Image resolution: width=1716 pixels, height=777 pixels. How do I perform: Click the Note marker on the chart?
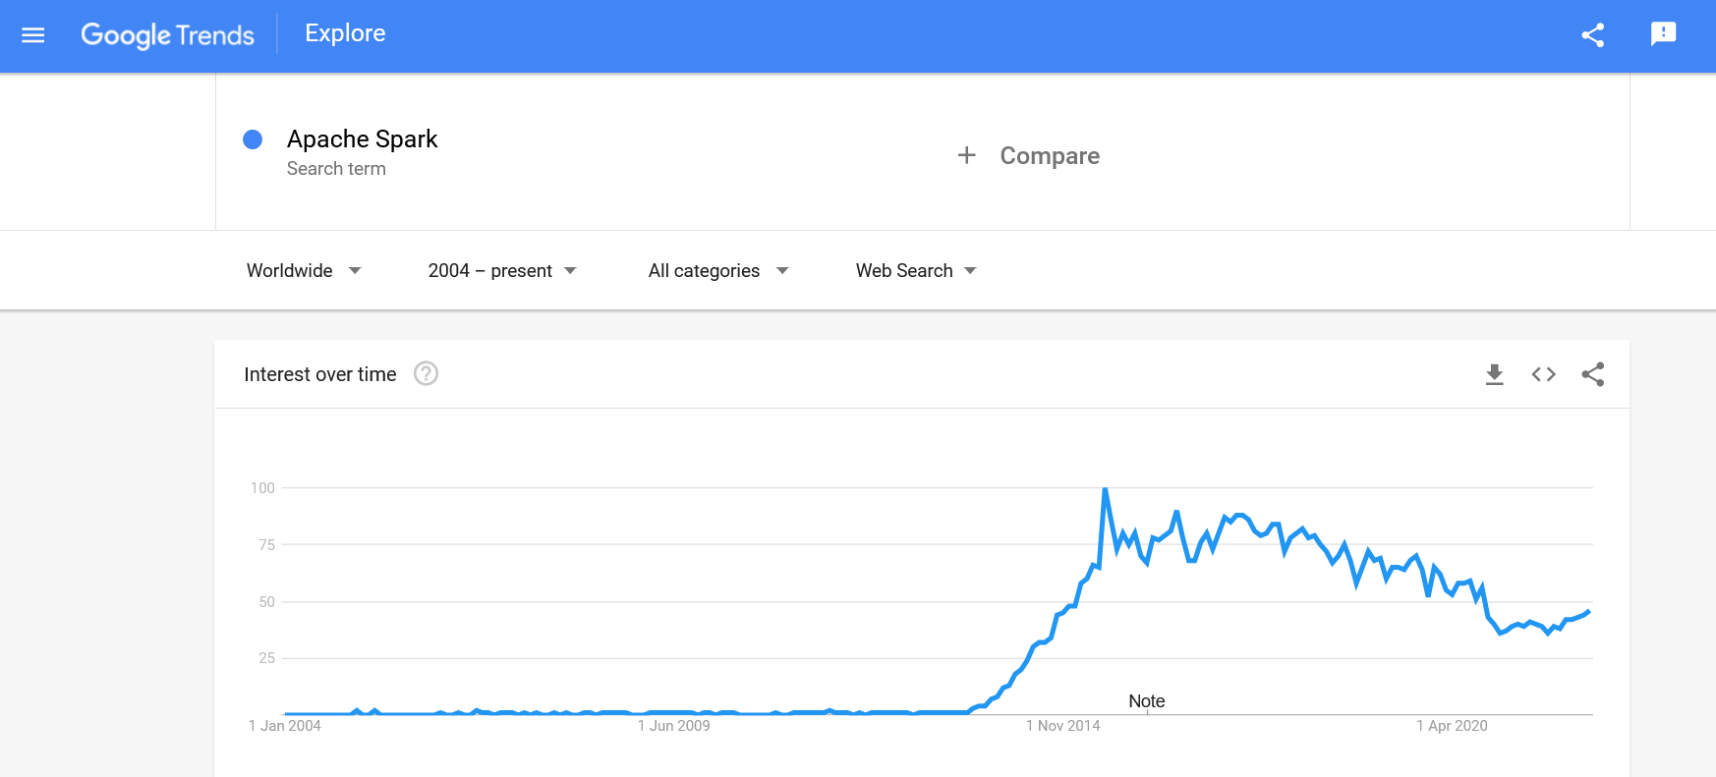[x=1146, y=701]
